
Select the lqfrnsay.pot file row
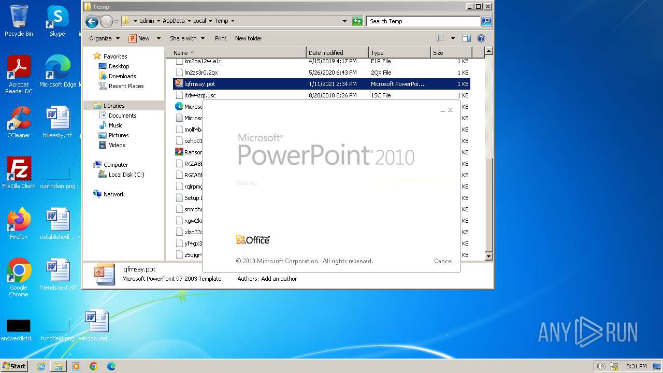[x=322, y=84]
